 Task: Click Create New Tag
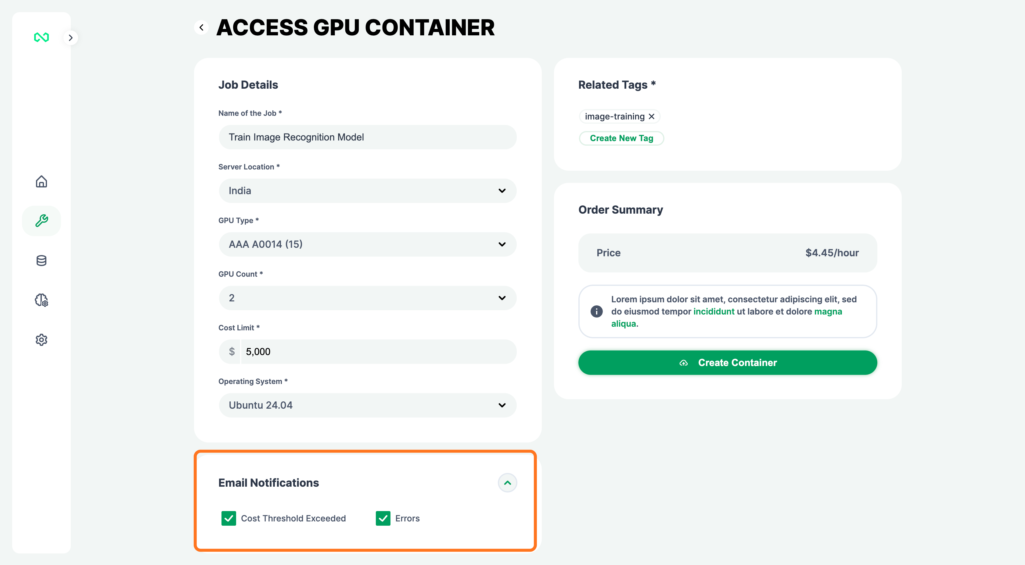coord(621,138)
